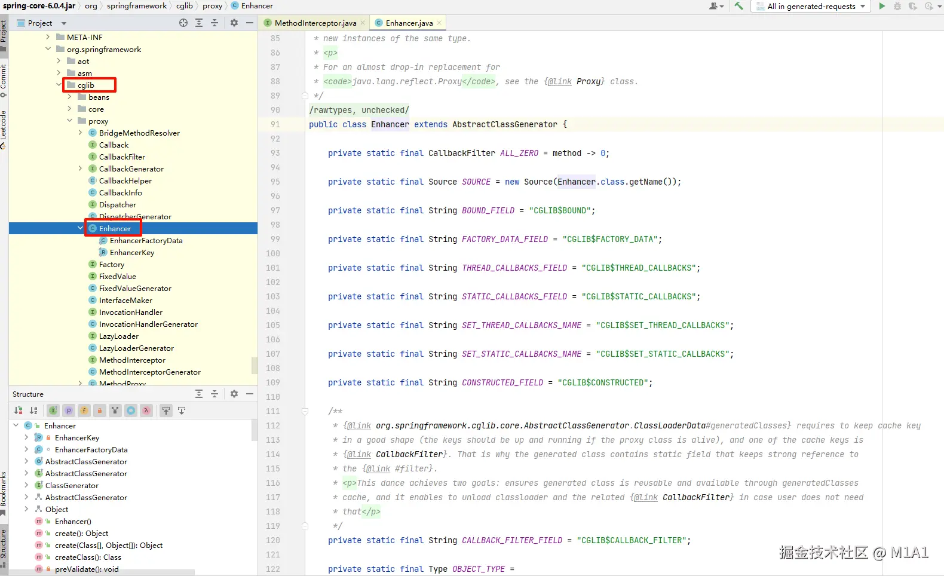Select the createClass() method in Structure
Image resolution: width=944 pixels, height=576 pixels.
pos(87,557)
